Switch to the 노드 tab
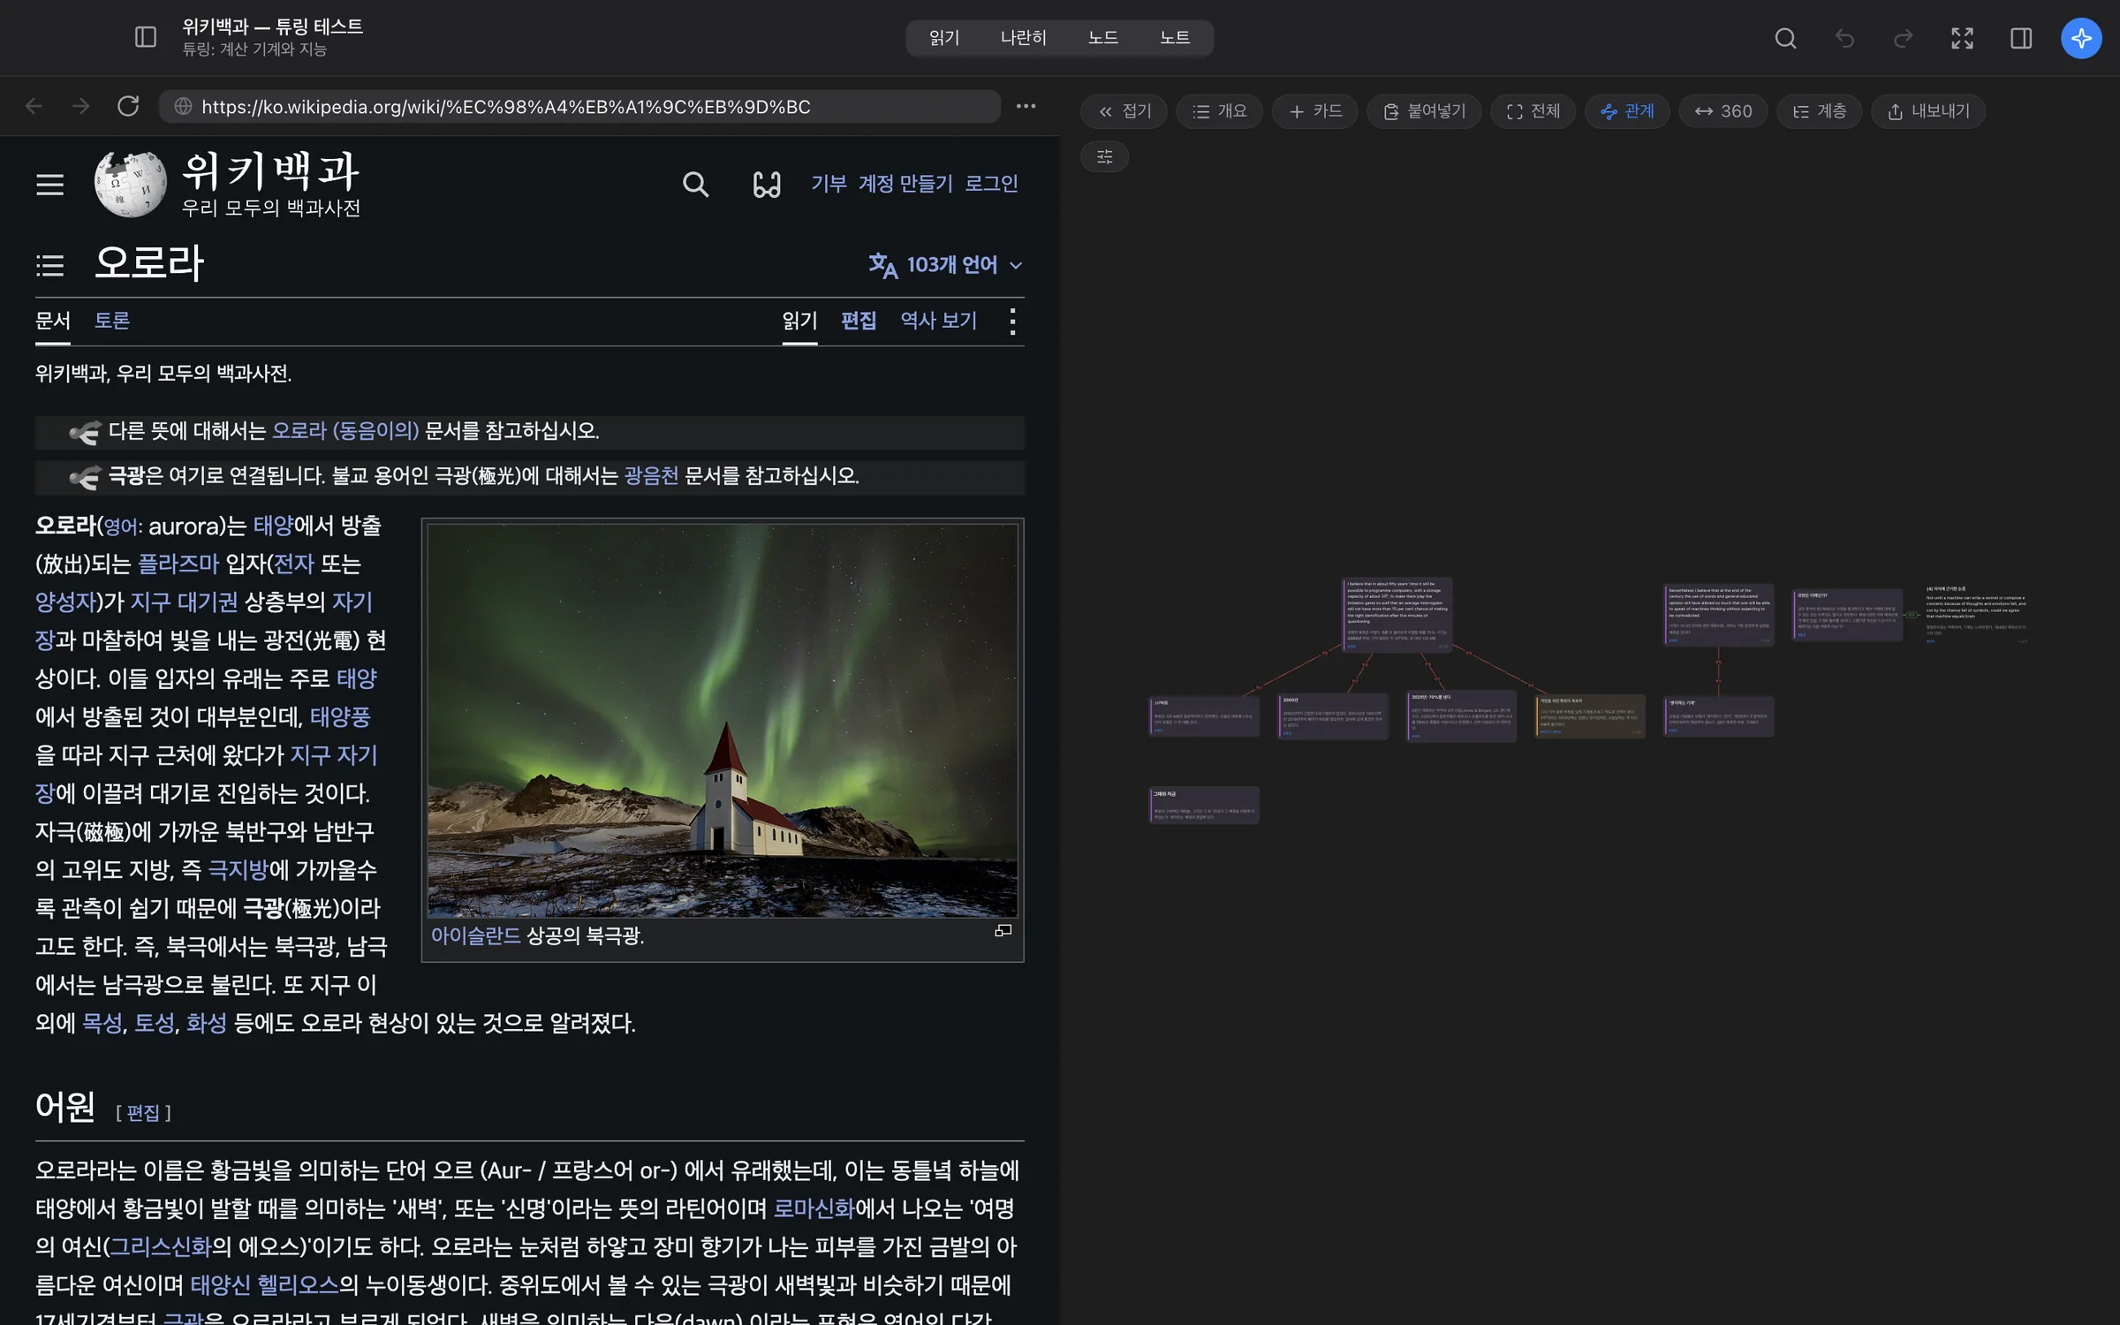The image size is (2120, 1325). coord(1102,38)
